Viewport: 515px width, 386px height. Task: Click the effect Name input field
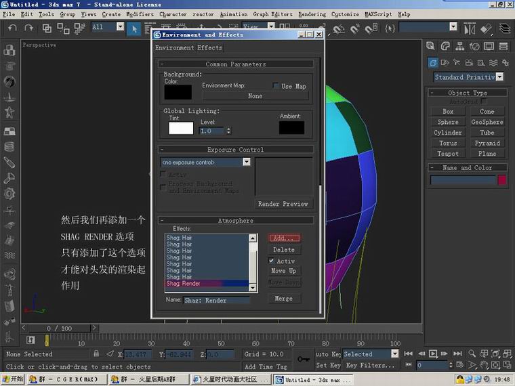tap(217, 300)
